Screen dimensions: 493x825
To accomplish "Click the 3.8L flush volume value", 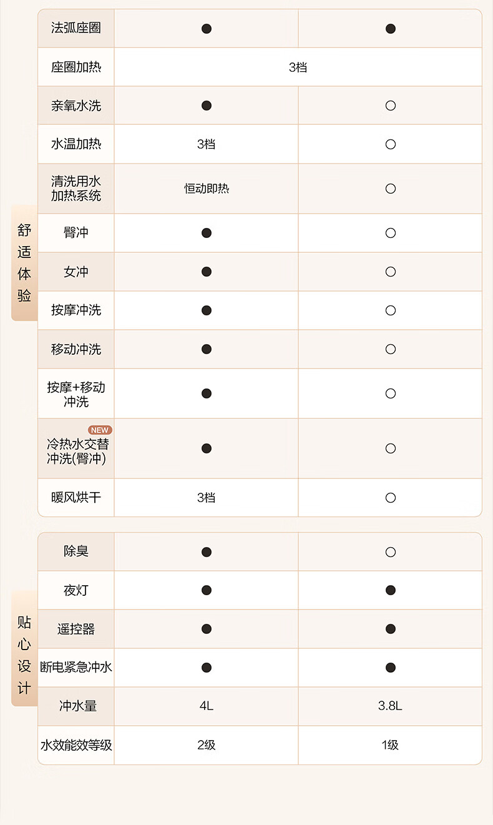I will [390, 706].
